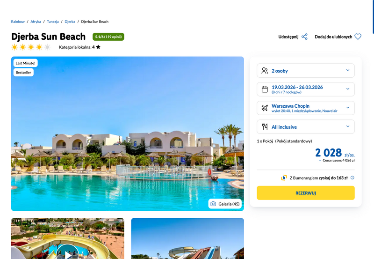Open the All inclusive board dropdown
Screen dimensions: 374x259
tap(306, 126)
